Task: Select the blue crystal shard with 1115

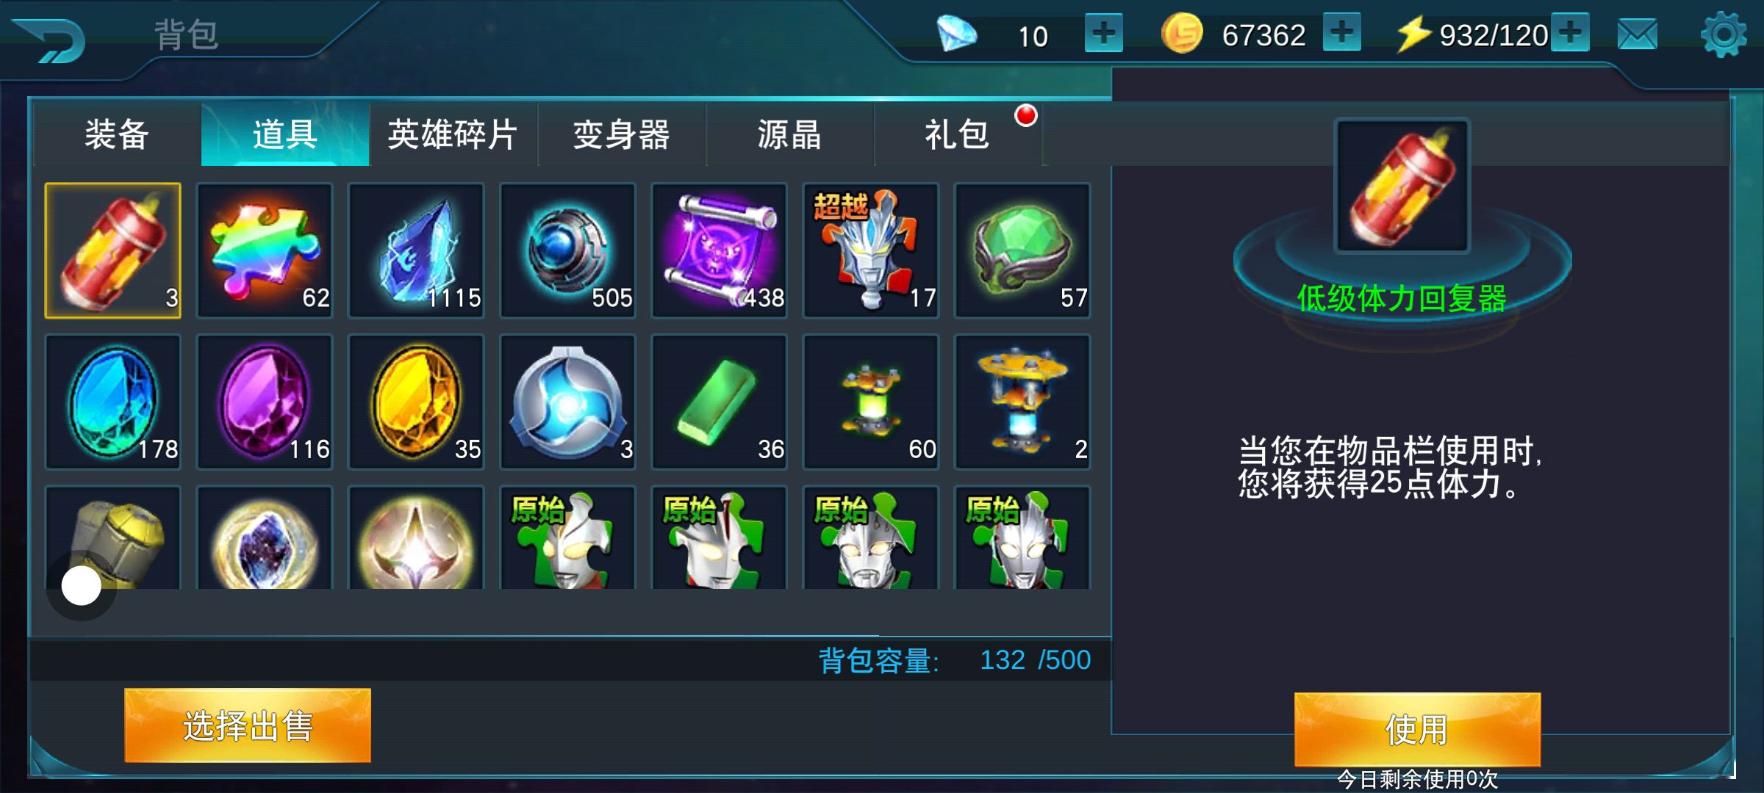Action: click(x=416, y=250)
